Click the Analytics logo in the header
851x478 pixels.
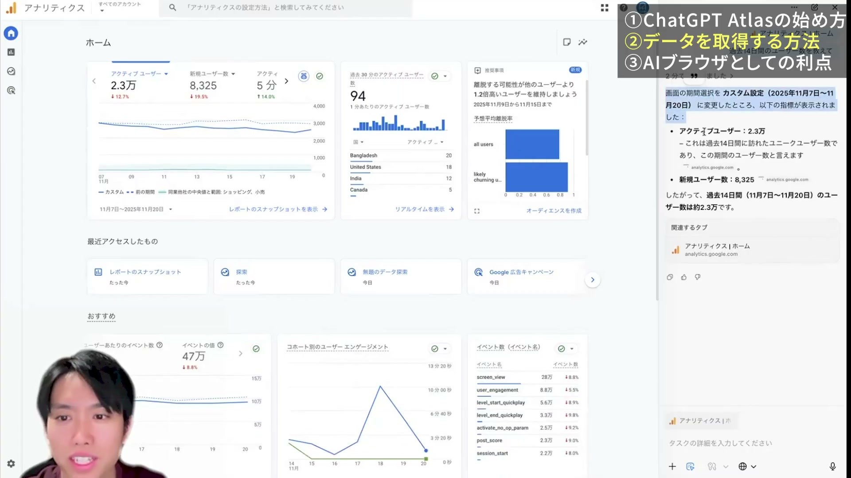[11, 8]
